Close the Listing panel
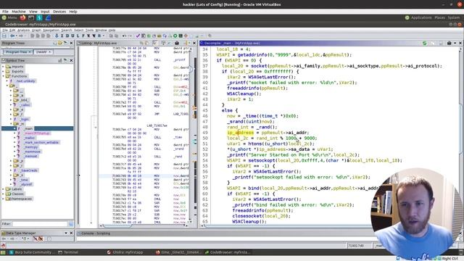 coord(194,43)
